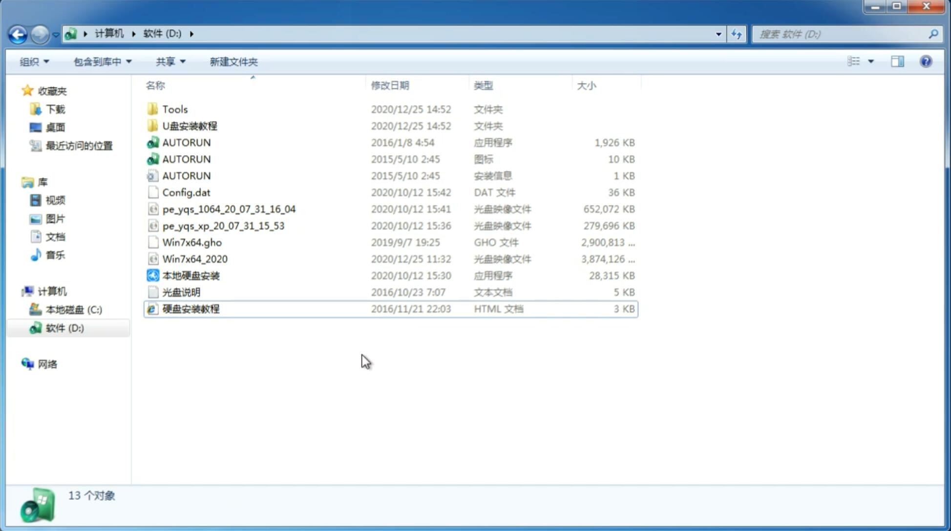Screen dimensions: 951x531
Task: Open 硬盘安装教程 HTML document
Action: click(190, 308)
